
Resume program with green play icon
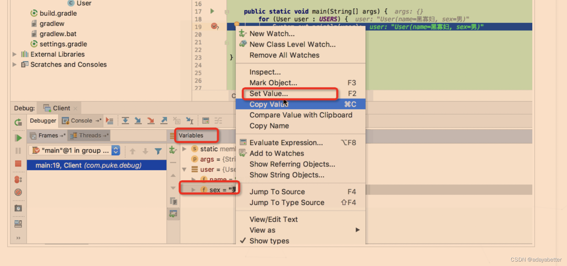pos(18,138)
